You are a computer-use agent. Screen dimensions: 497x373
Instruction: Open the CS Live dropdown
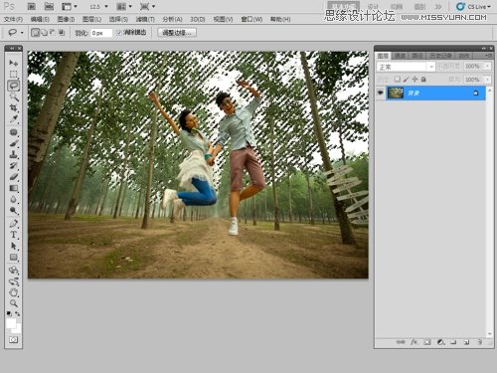pyautogui.click(x=473, y=7)
